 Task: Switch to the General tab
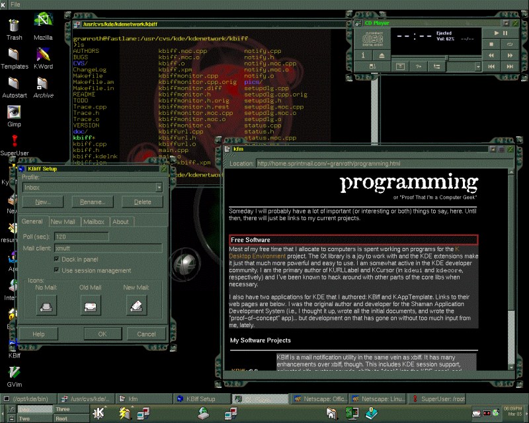point(32,221)
